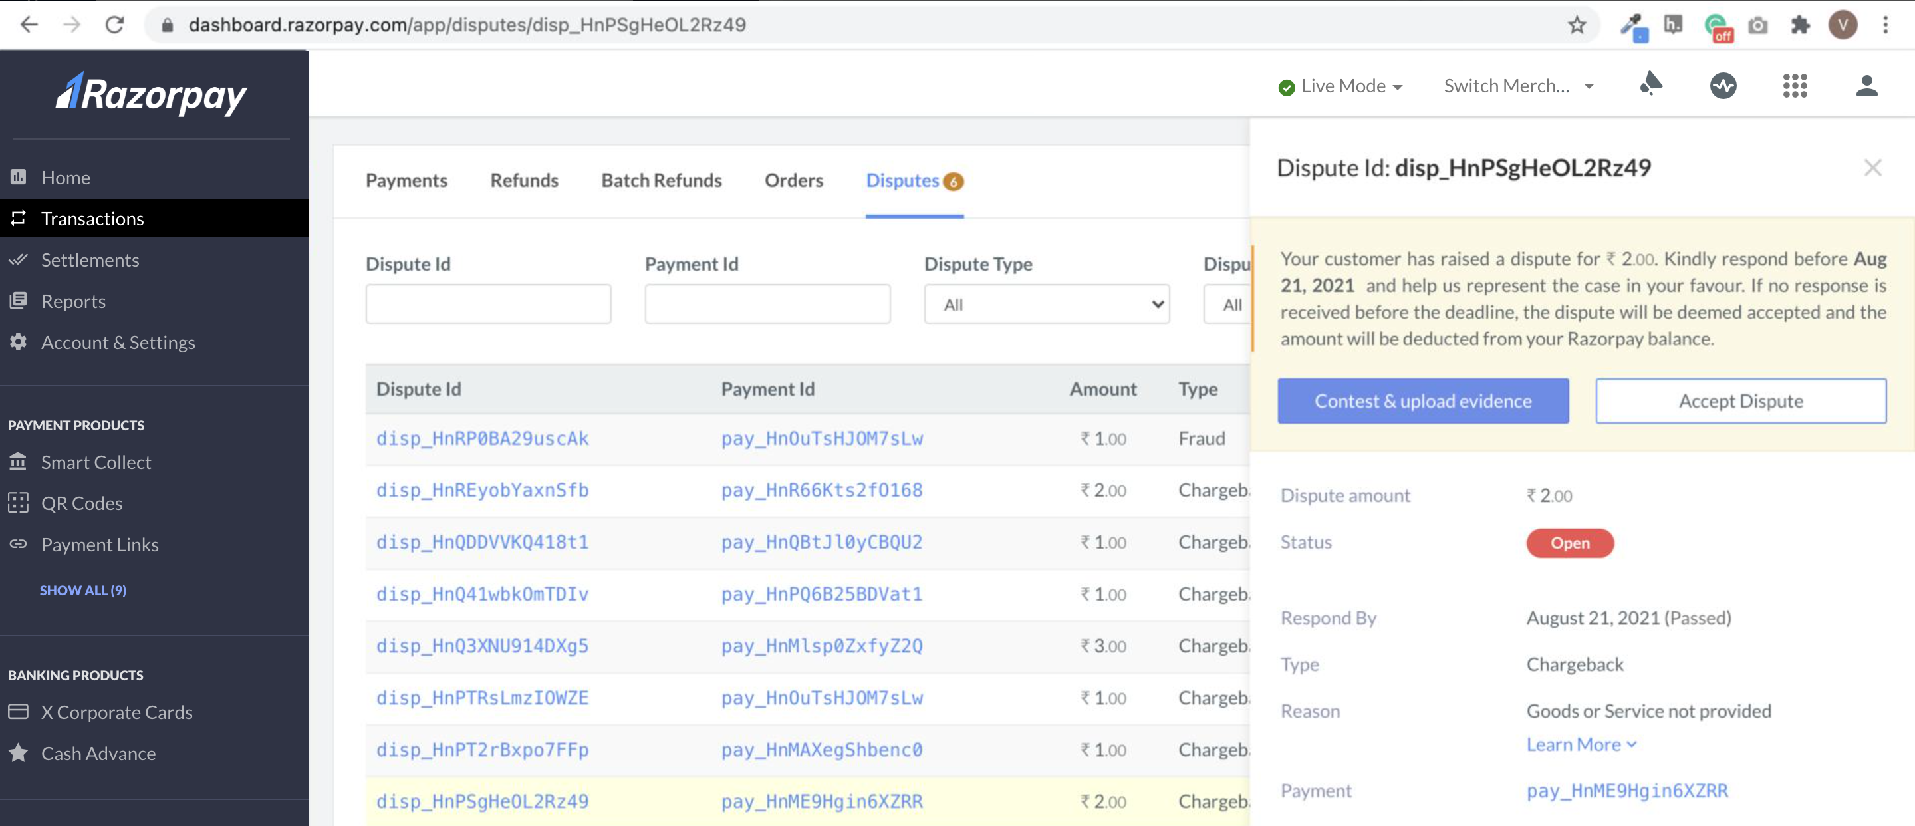1915x826 pixels.
Task: Open the Live Mode dropdown
Action: coord(1340,86)
